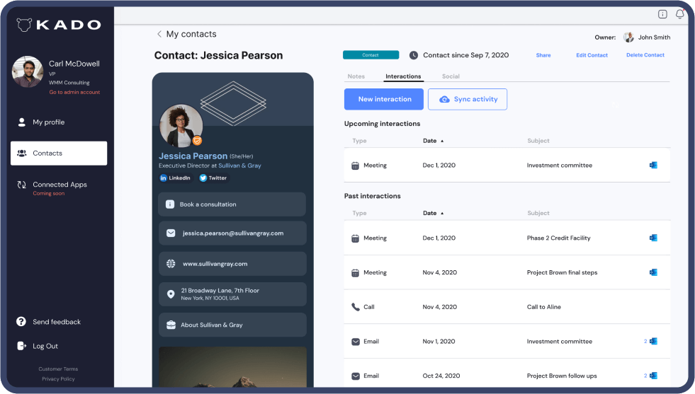Sort upcoming interactions by Date arrow
This screenshot has width=695, height=394.
point(442,141)
